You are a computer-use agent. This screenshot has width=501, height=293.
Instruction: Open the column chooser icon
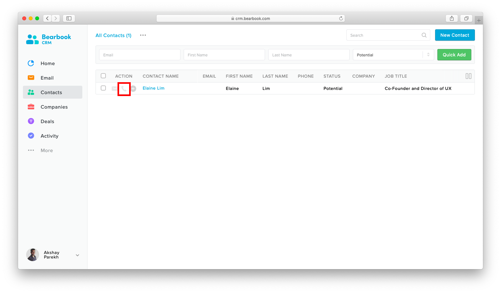tap(468, 76)
